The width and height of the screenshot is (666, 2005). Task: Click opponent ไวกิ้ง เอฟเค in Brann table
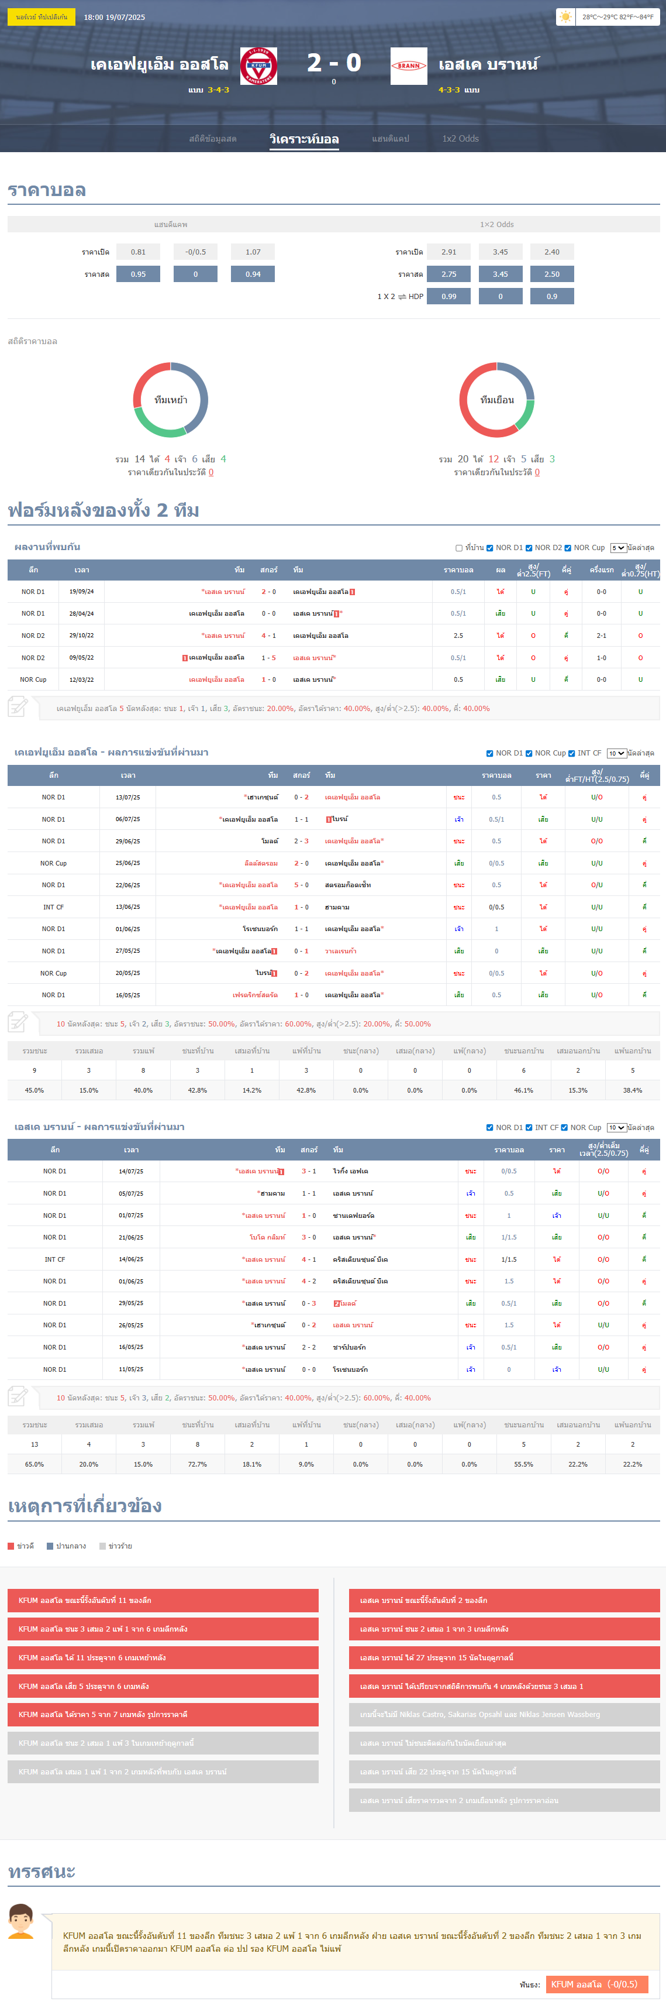point(350,1172)
